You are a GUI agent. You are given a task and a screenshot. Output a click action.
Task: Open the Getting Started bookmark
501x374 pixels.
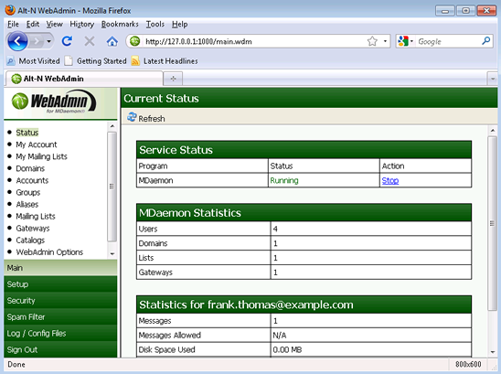point(95,60)
